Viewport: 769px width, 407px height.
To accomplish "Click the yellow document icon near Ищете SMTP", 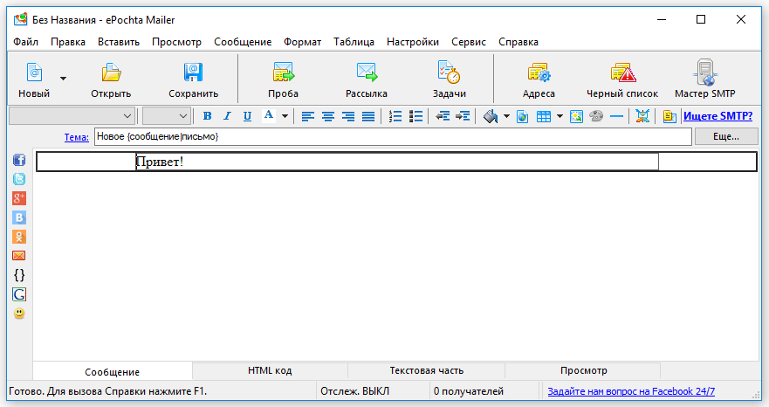I will pos(669,116).
